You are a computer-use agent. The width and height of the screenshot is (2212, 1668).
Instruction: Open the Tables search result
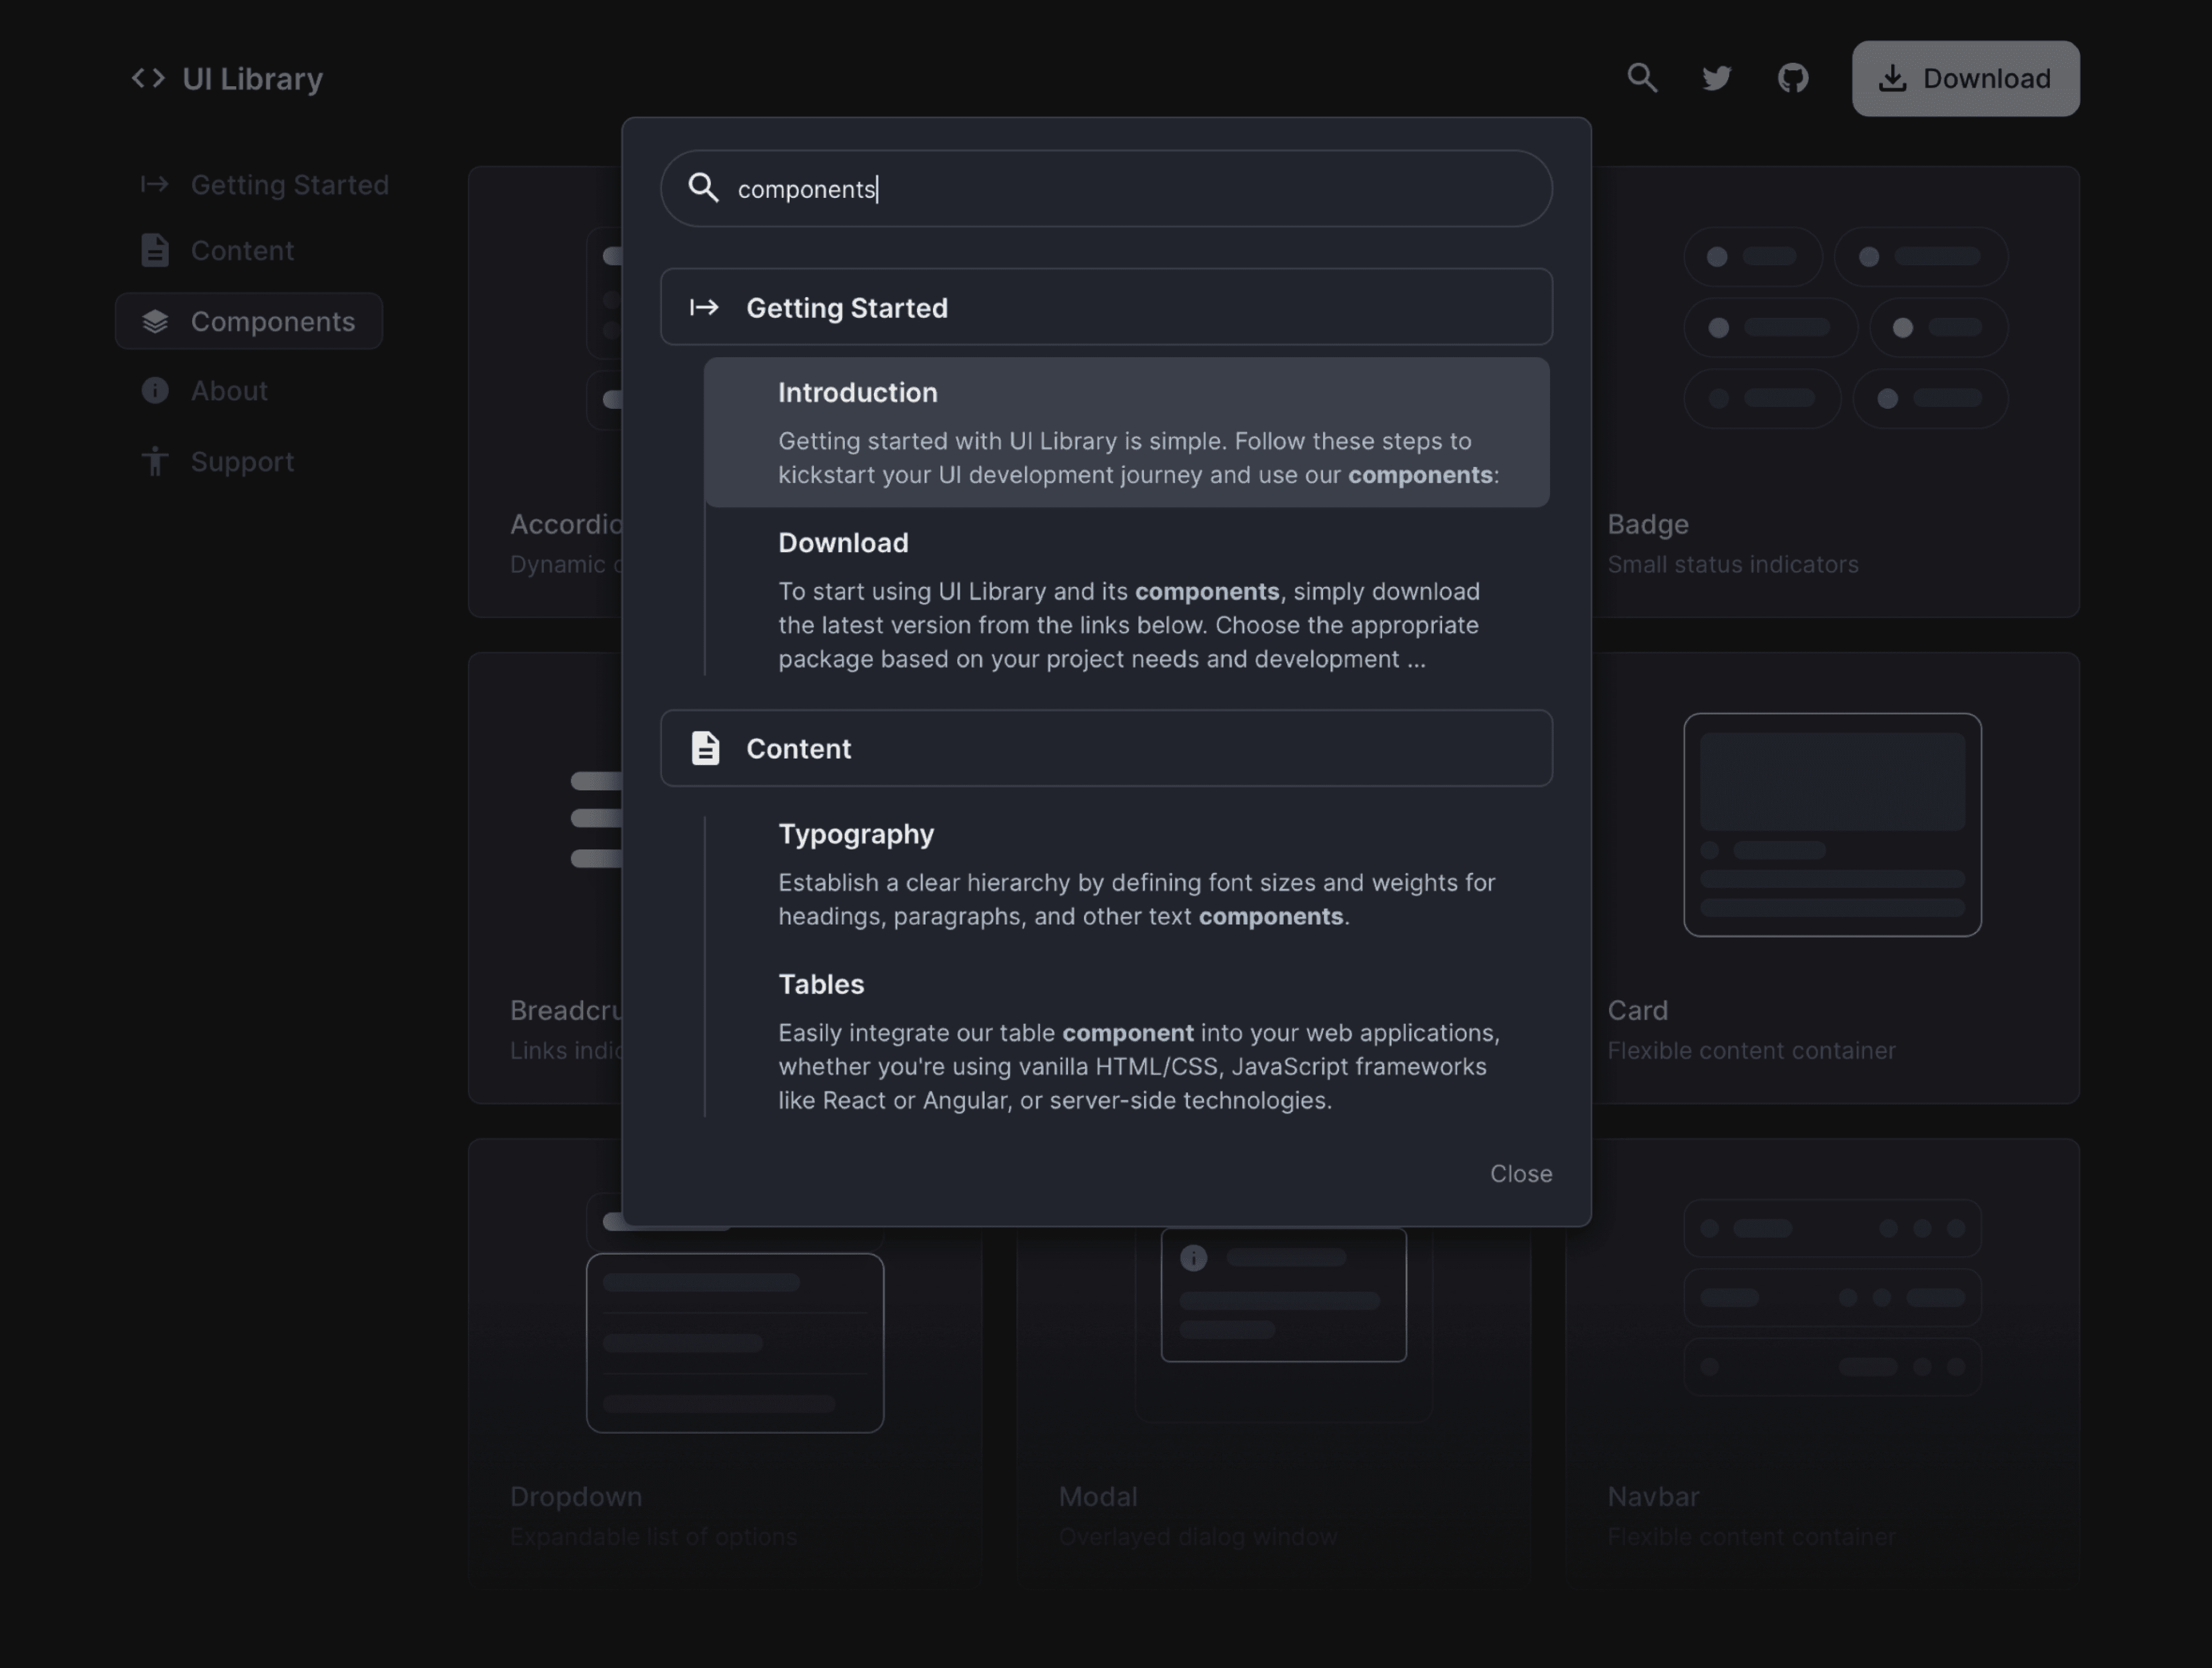(1127, 1041)
